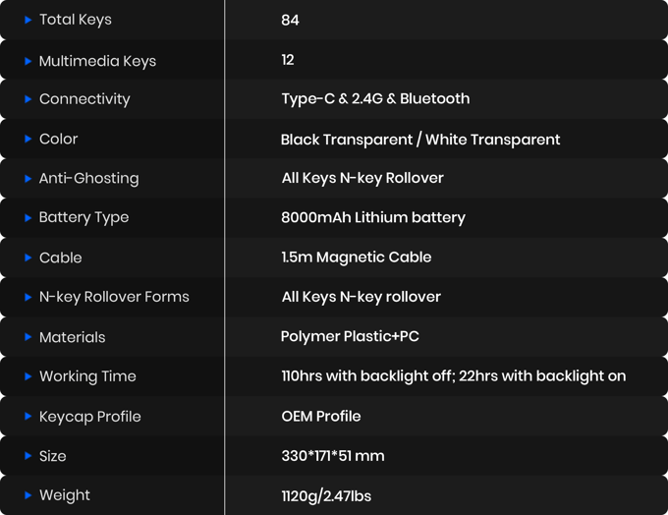
Task: Click the 8000mAh Lithium battery value
Action: point(373,217)
